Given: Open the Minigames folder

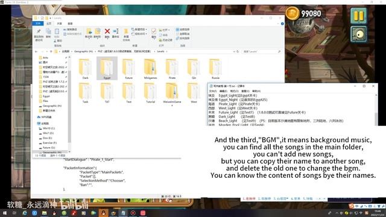Looking at the screenshot, I should tap(150, 69).
